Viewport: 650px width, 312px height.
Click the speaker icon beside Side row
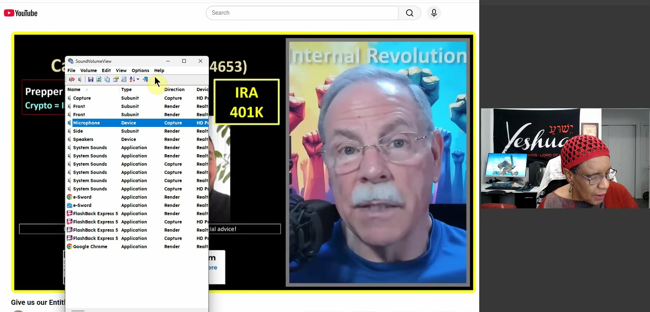click(70, 131)
